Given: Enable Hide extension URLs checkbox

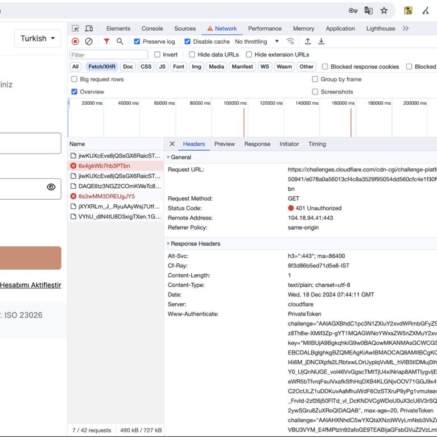Looking at the screenshot, I should tap(249, 55).
